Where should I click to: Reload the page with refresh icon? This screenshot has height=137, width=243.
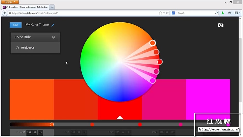(167, 13)
